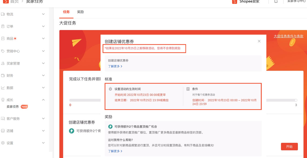Switch to the 奖励 tab
Image resolution: width=307 pixels, height=158 pixels.
(x=80, y=12)
